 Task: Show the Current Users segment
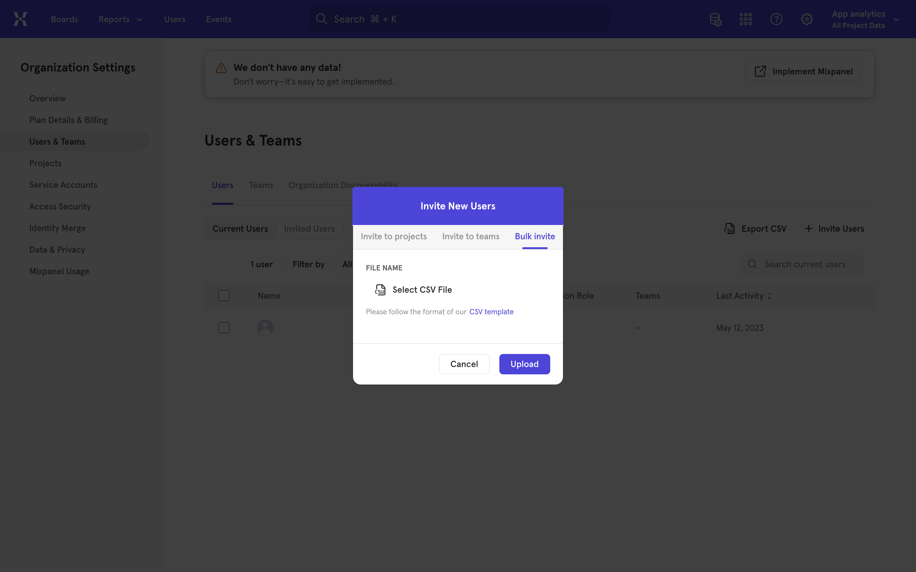(240, 228)
